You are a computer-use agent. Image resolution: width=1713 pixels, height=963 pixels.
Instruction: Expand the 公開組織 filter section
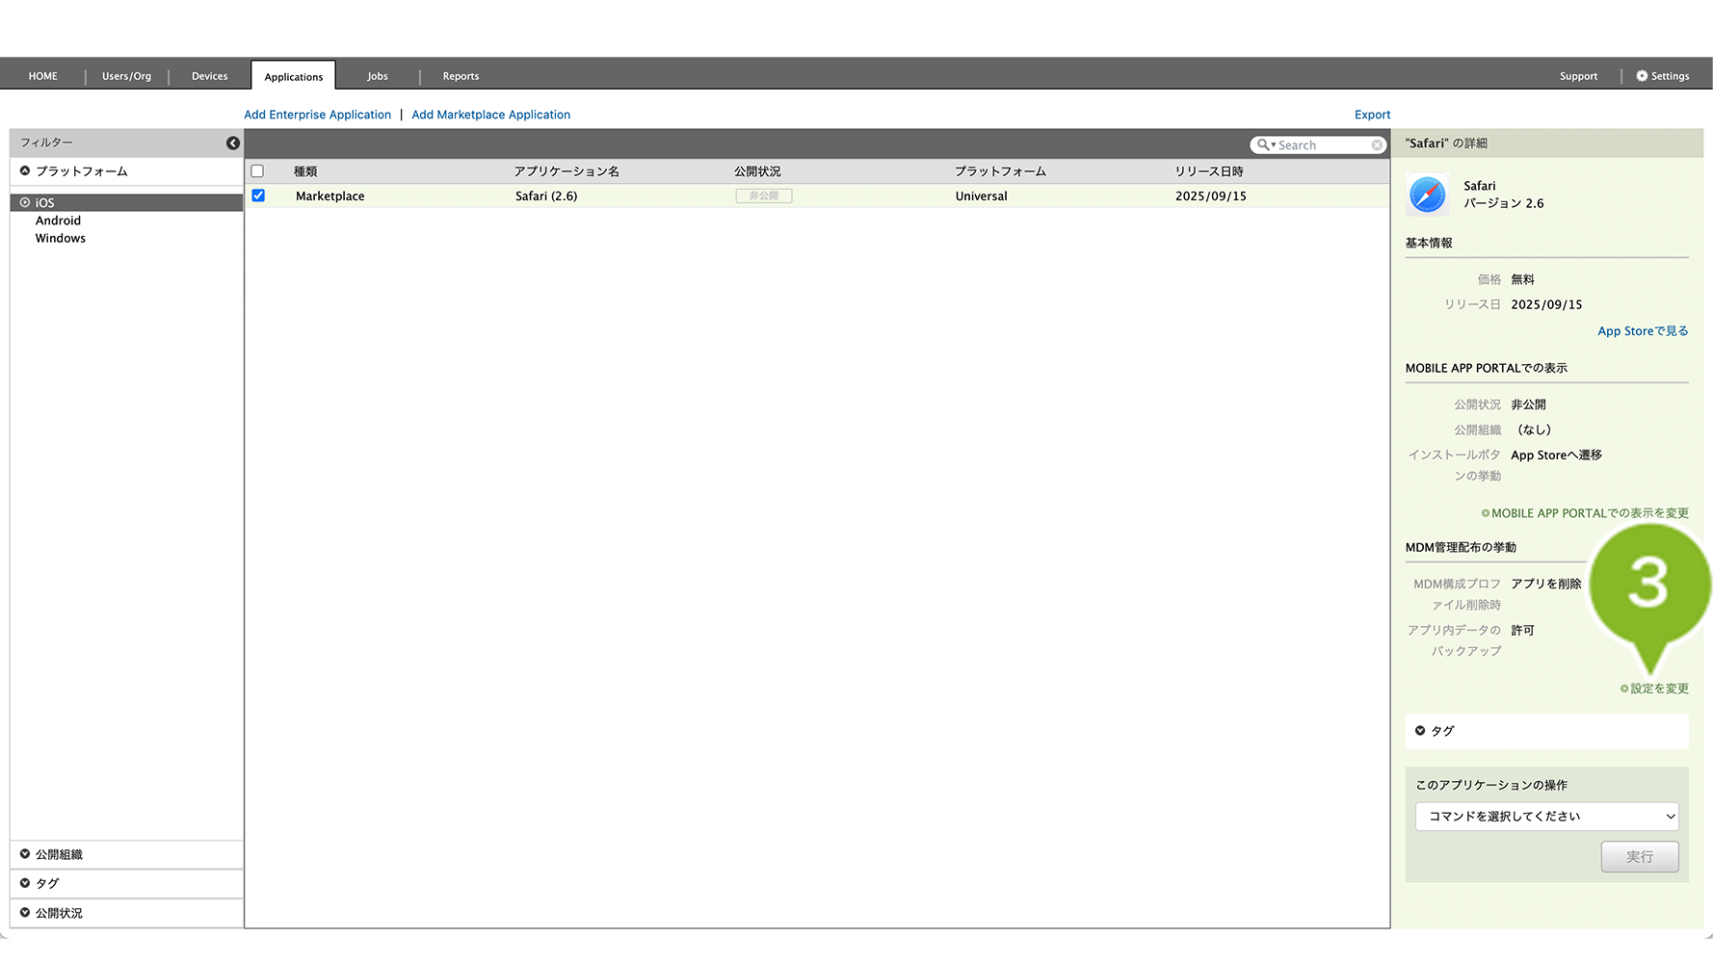pos(59,855)
